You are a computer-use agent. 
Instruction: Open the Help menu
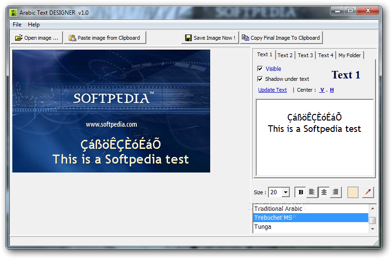(34, 25)
